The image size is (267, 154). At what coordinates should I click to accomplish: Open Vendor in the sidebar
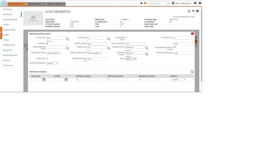pyautogui.click(x=6, y=35)
